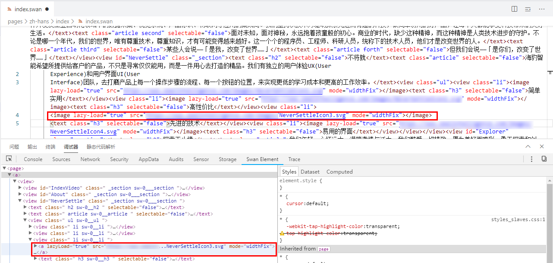
Task: Activate the element inspector arrow tool
Action: pos(9,159)
